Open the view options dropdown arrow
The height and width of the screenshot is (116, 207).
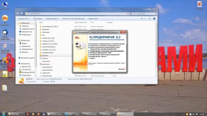coord(145,19)
